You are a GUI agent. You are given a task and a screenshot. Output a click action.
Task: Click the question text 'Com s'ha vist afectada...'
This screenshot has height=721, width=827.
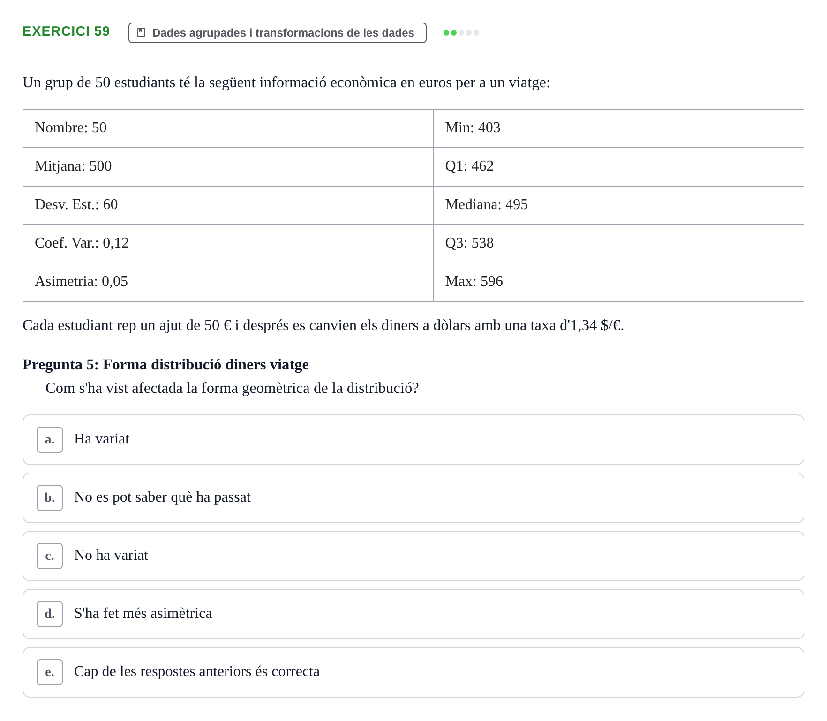(232, 388)
